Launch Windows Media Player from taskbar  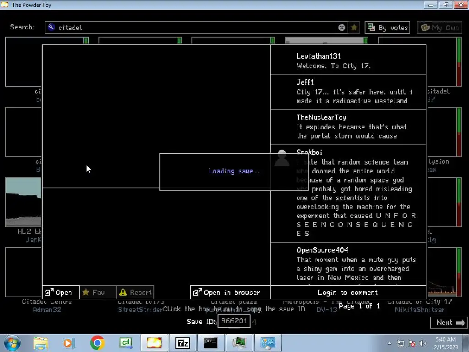(x=68, y=343)
